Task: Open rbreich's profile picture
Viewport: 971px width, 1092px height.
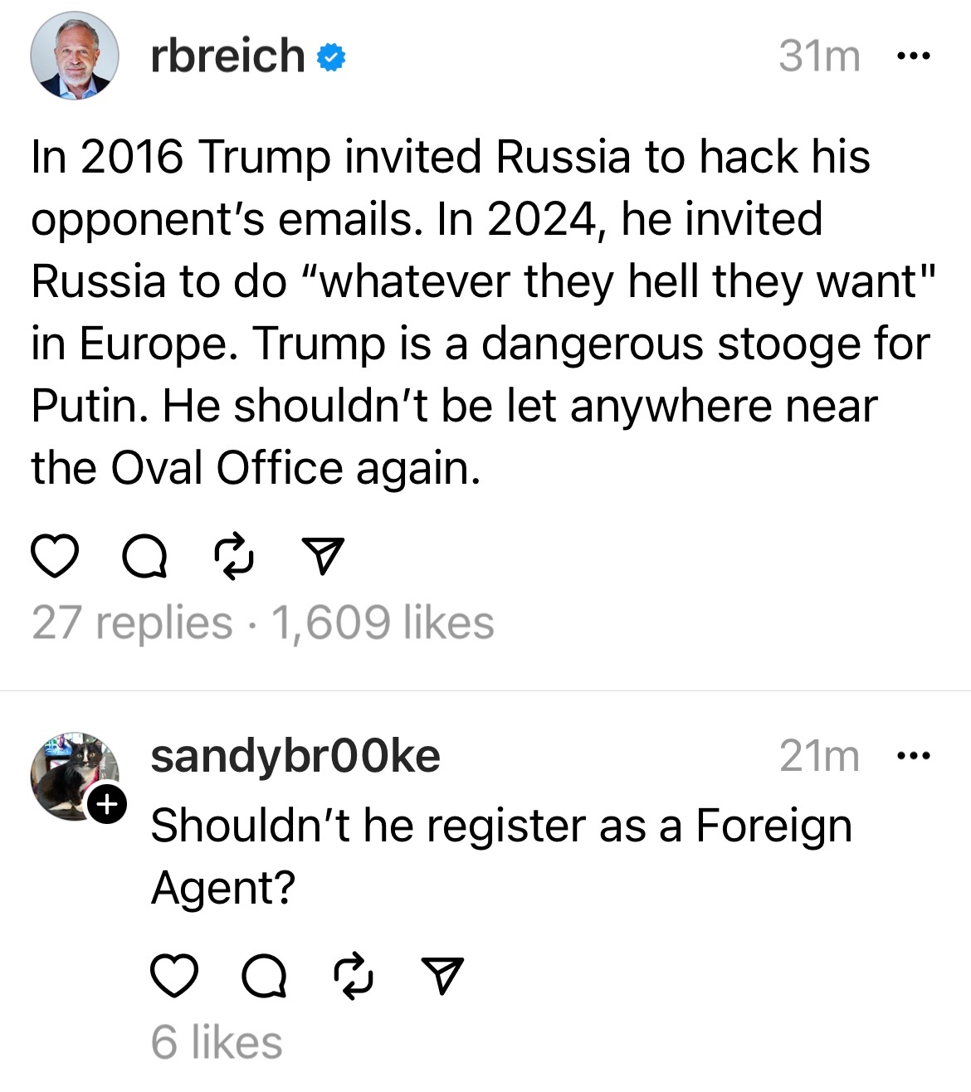Action: coord(75,56)
